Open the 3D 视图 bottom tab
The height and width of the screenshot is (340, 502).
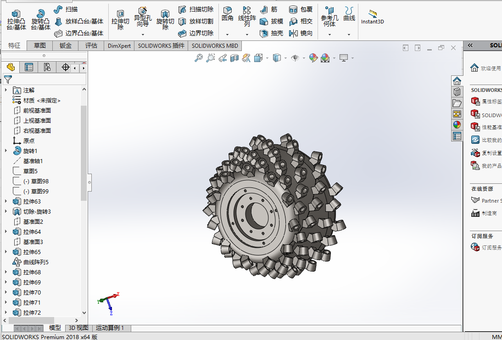(78, 328)
